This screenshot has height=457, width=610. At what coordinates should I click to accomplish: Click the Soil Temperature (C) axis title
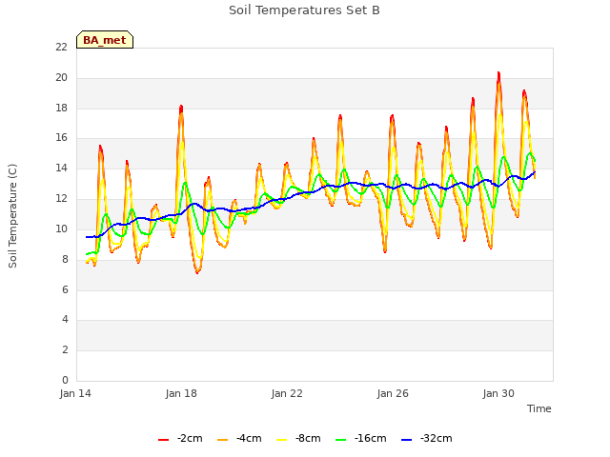point(12,216)
